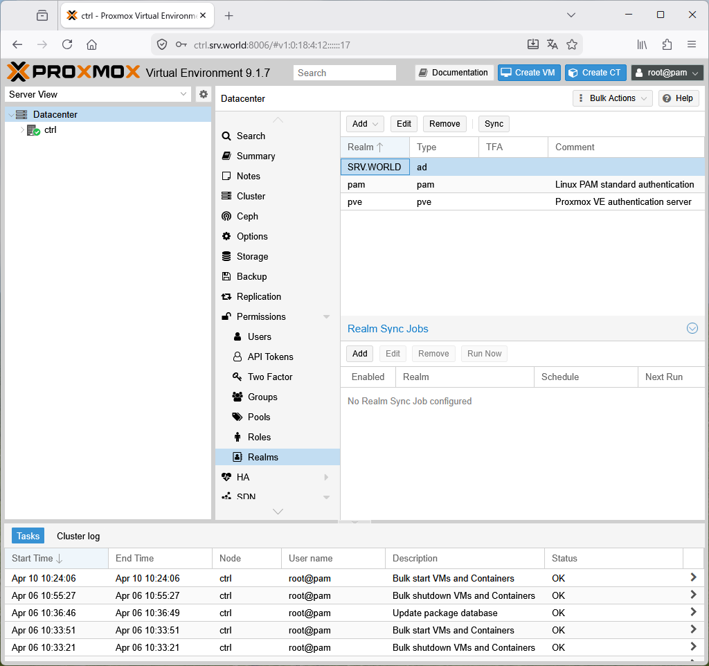Open the Add realm dropdown

pos(365,123)
